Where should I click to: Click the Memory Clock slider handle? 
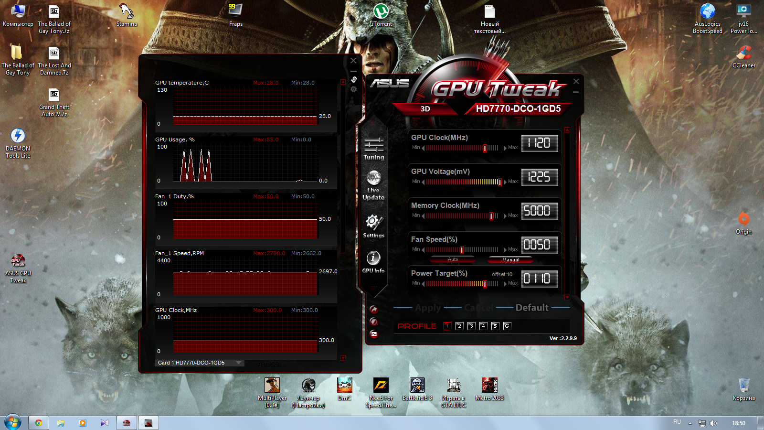pos(491,216)
